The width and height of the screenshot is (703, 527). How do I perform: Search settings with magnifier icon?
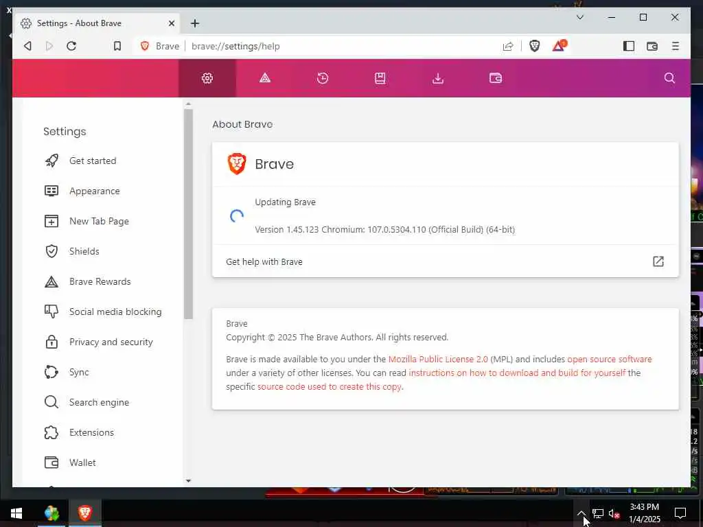pyautogui.click(x=669, y=78)
